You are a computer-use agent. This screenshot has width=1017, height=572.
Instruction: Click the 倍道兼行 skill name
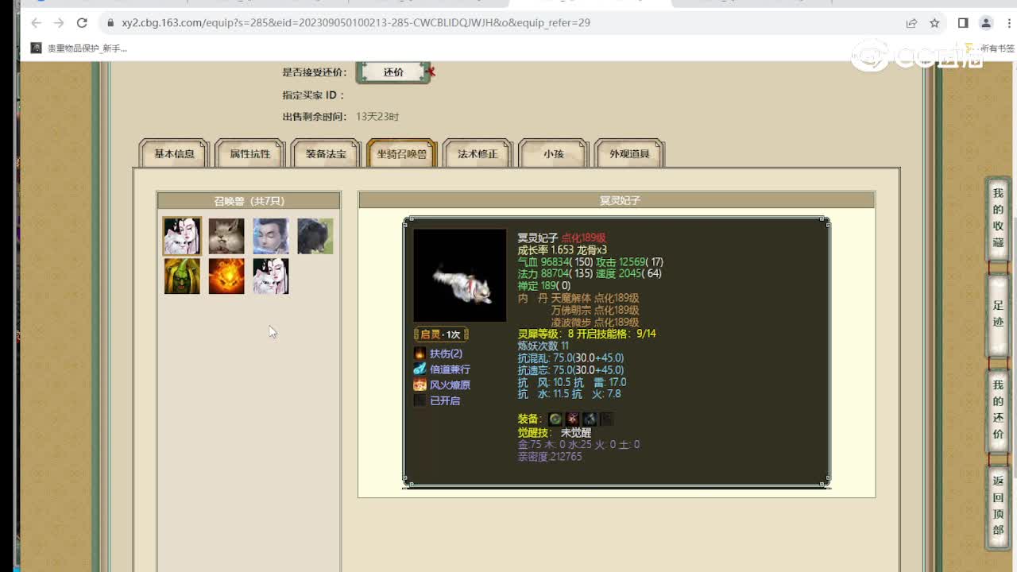pos(450,369)
